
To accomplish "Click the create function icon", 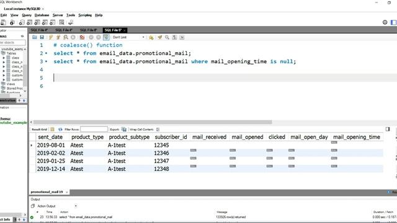I will pyautogui.click(x=52, y=22).
